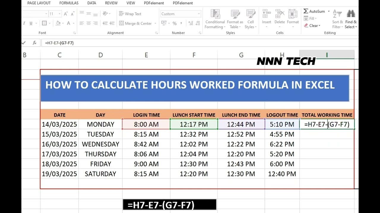Click the date 17/03/2025
The image size is (380, 213).
pyautogui.click(x=59, y=154)
